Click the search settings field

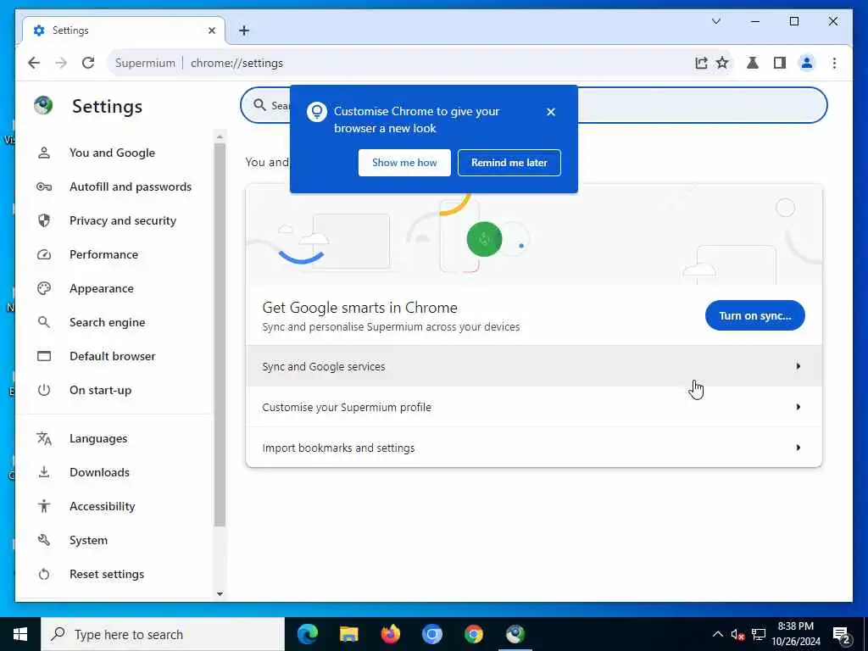coord(534,105)
